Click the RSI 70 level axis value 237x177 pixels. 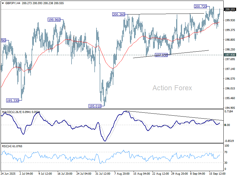coord(227,152)
